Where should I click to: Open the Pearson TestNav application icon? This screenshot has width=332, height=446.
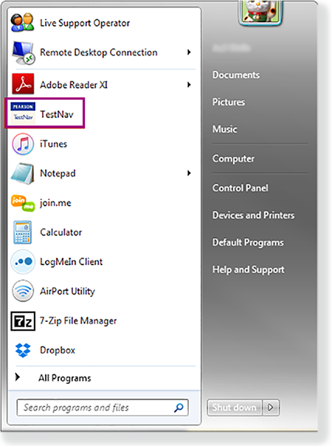23,113
